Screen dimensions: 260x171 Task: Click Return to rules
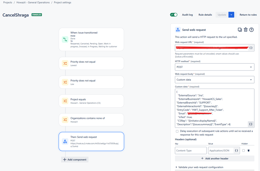[248, 15]
